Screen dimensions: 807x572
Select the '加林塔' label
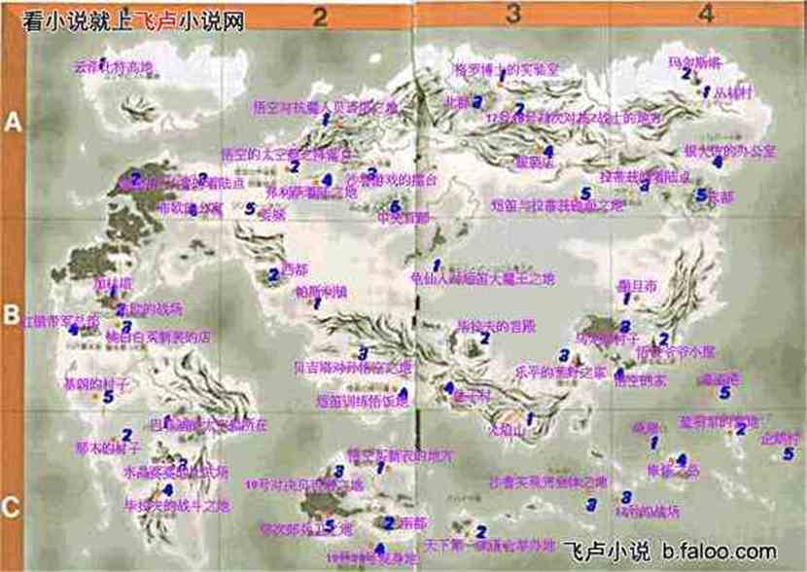click(x=113, y=283)
